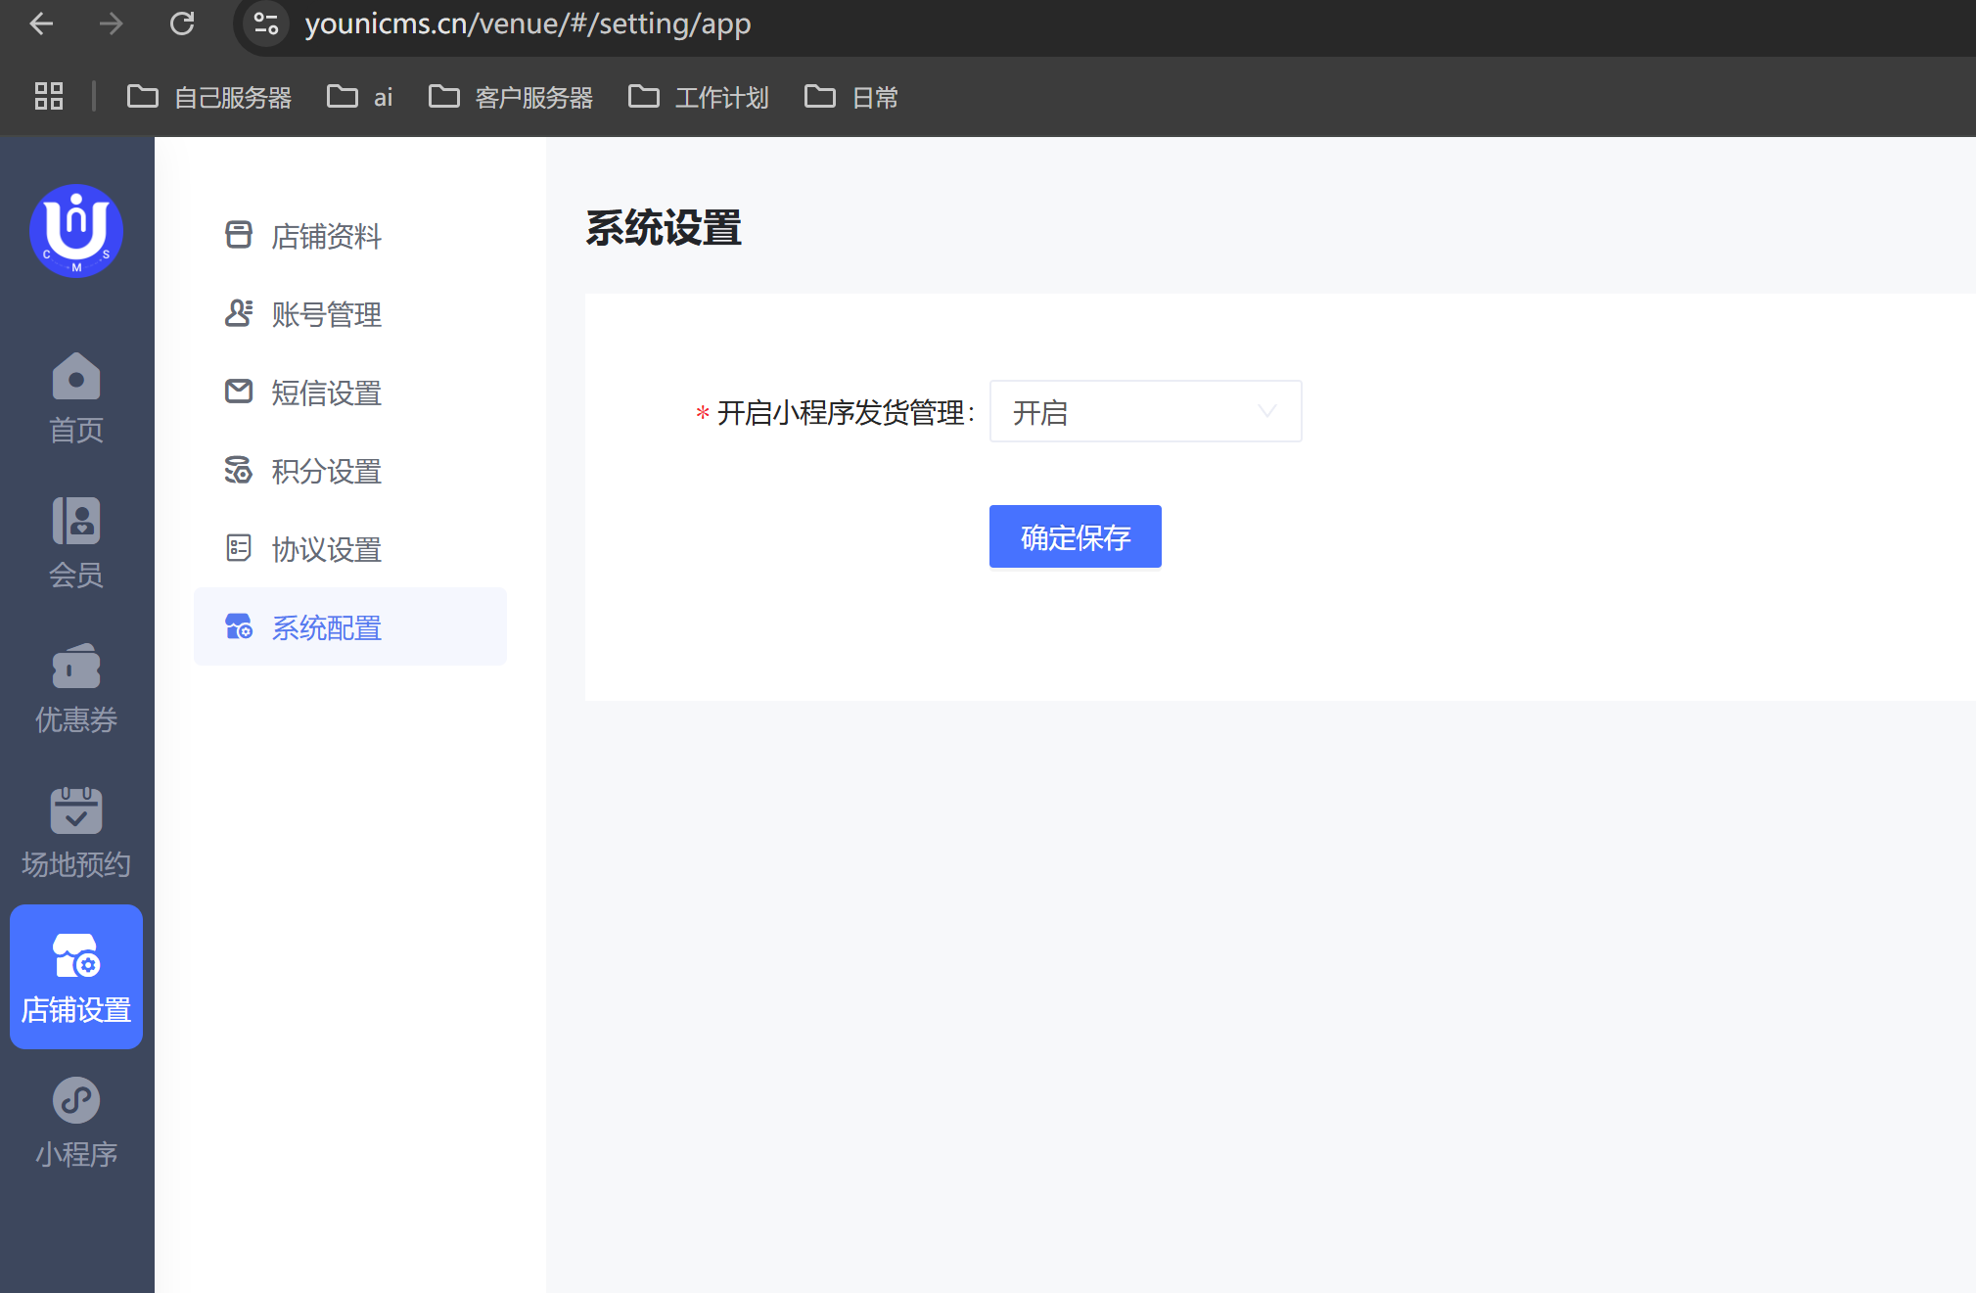This screenshot has height=1293, width=1976.
Task: Open 店铺资料 menu item
Action: click(350, 235)
